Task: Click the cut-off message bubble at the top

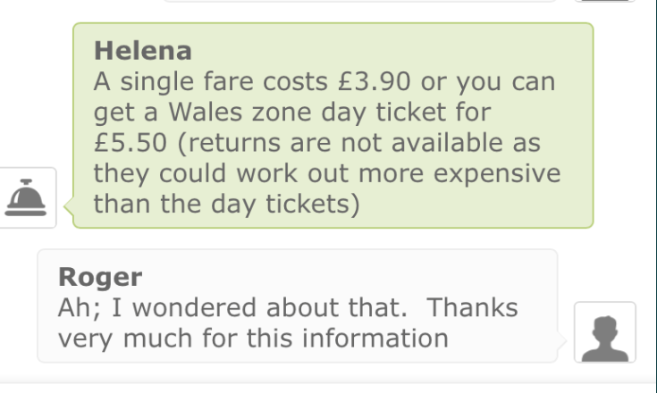Action: [x=358, y=3]
